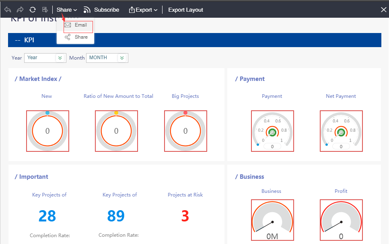Click the Subscribe button label

pos(107,10)
